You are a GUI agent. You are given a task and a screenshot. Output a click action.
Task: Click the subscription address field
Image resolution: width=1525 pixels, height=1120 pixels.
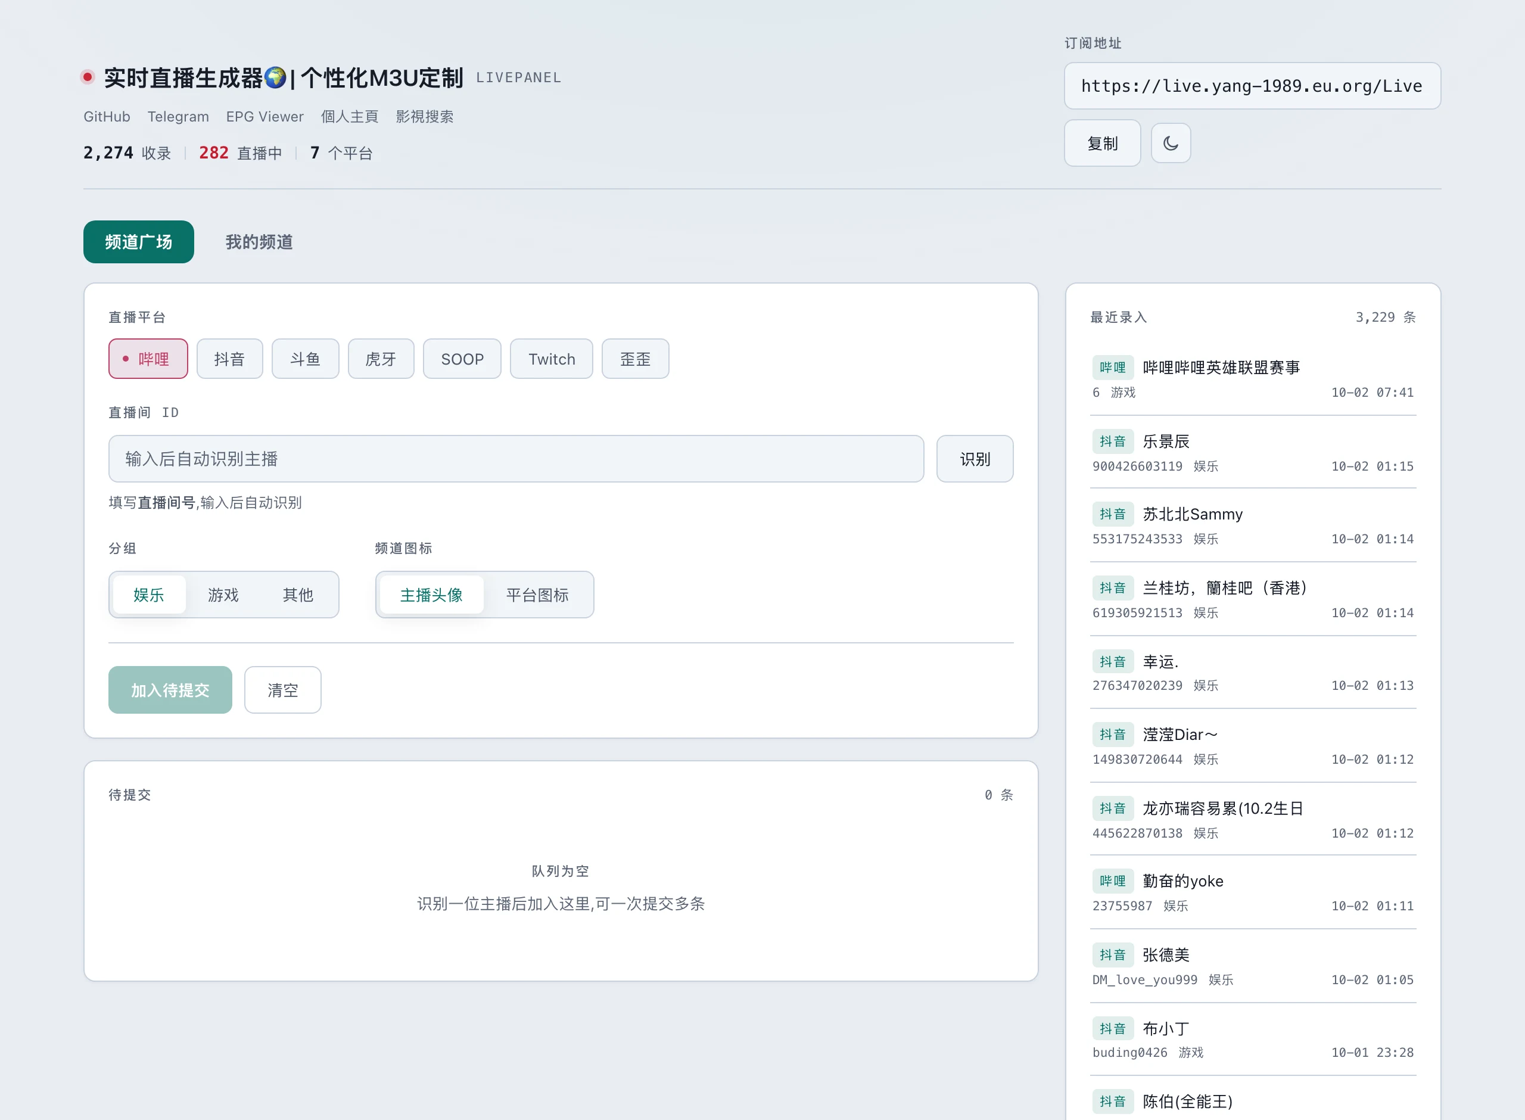tap(1252, 86)
